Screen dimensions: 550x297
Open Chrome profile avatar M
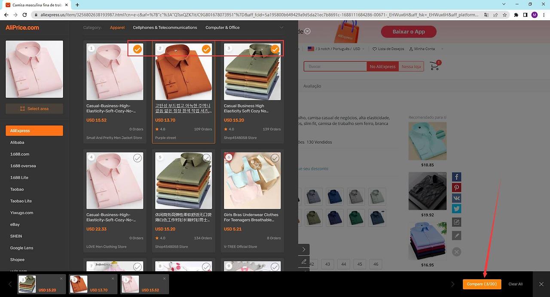[x=535, y=15]
